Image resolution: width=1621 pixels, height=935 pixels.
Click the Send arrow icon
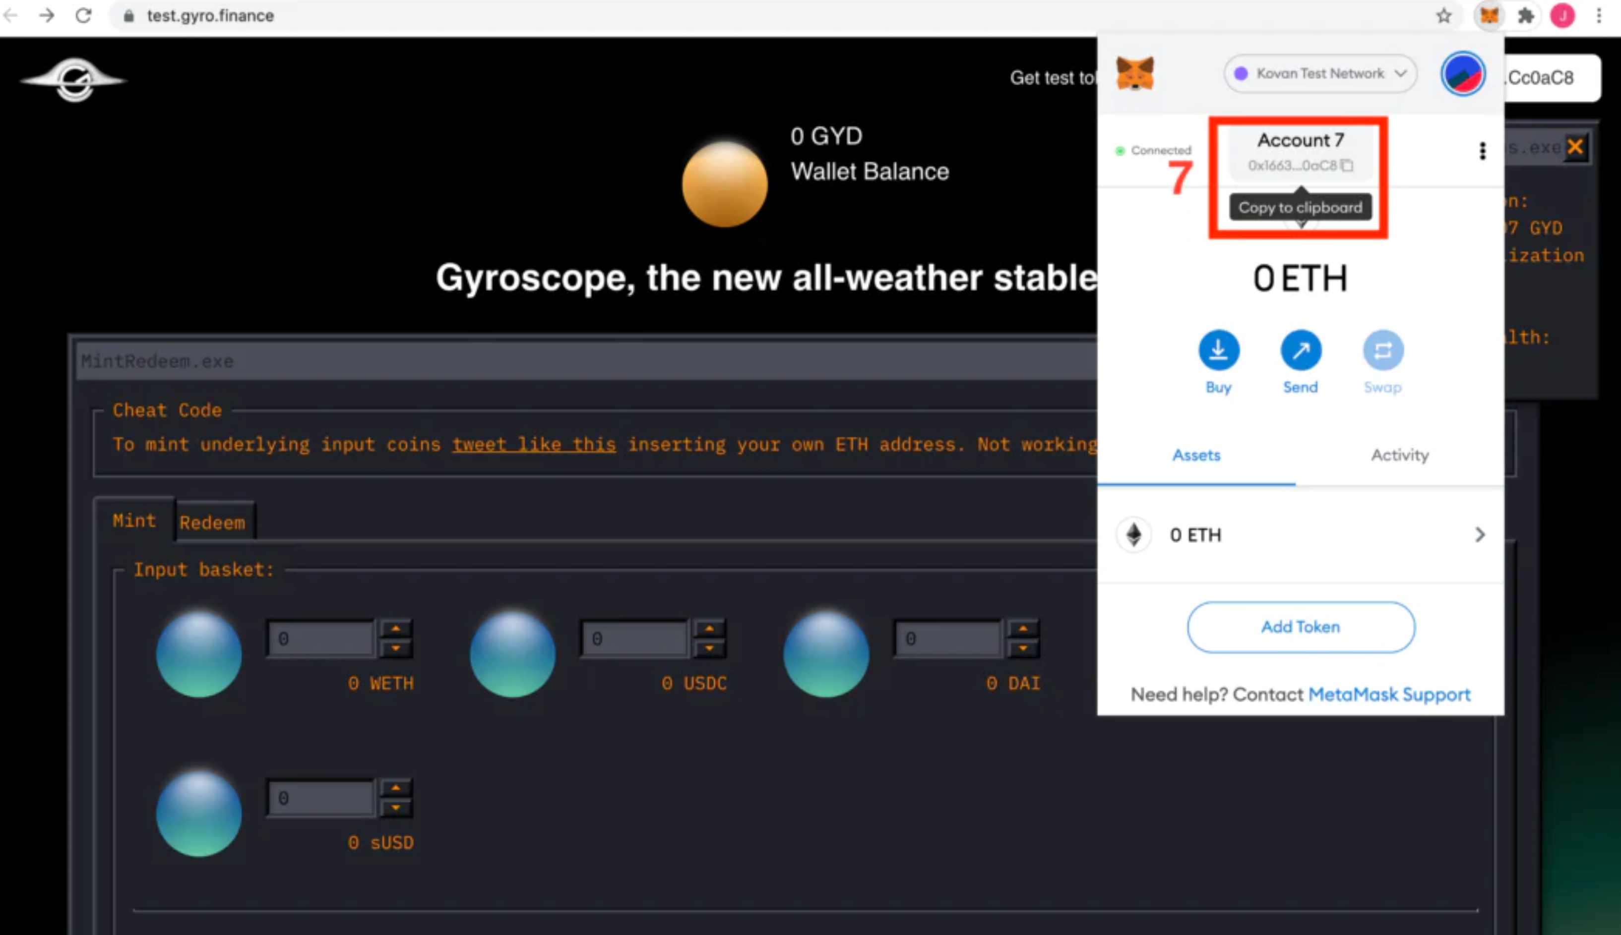(1301, 350)
